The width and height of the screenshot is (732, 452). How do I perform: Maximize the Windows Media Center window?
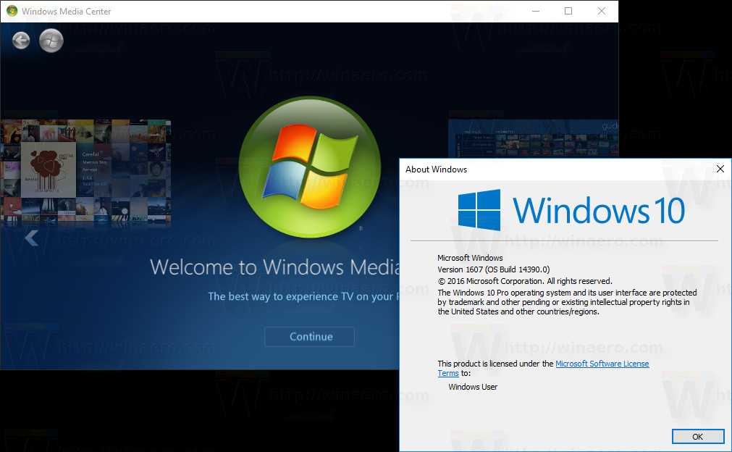pos(568,12)
